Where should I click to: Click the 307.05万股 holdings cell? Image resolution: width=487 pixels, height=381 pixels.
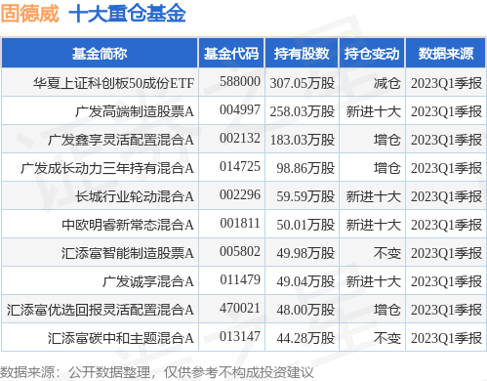pos(303,83)
